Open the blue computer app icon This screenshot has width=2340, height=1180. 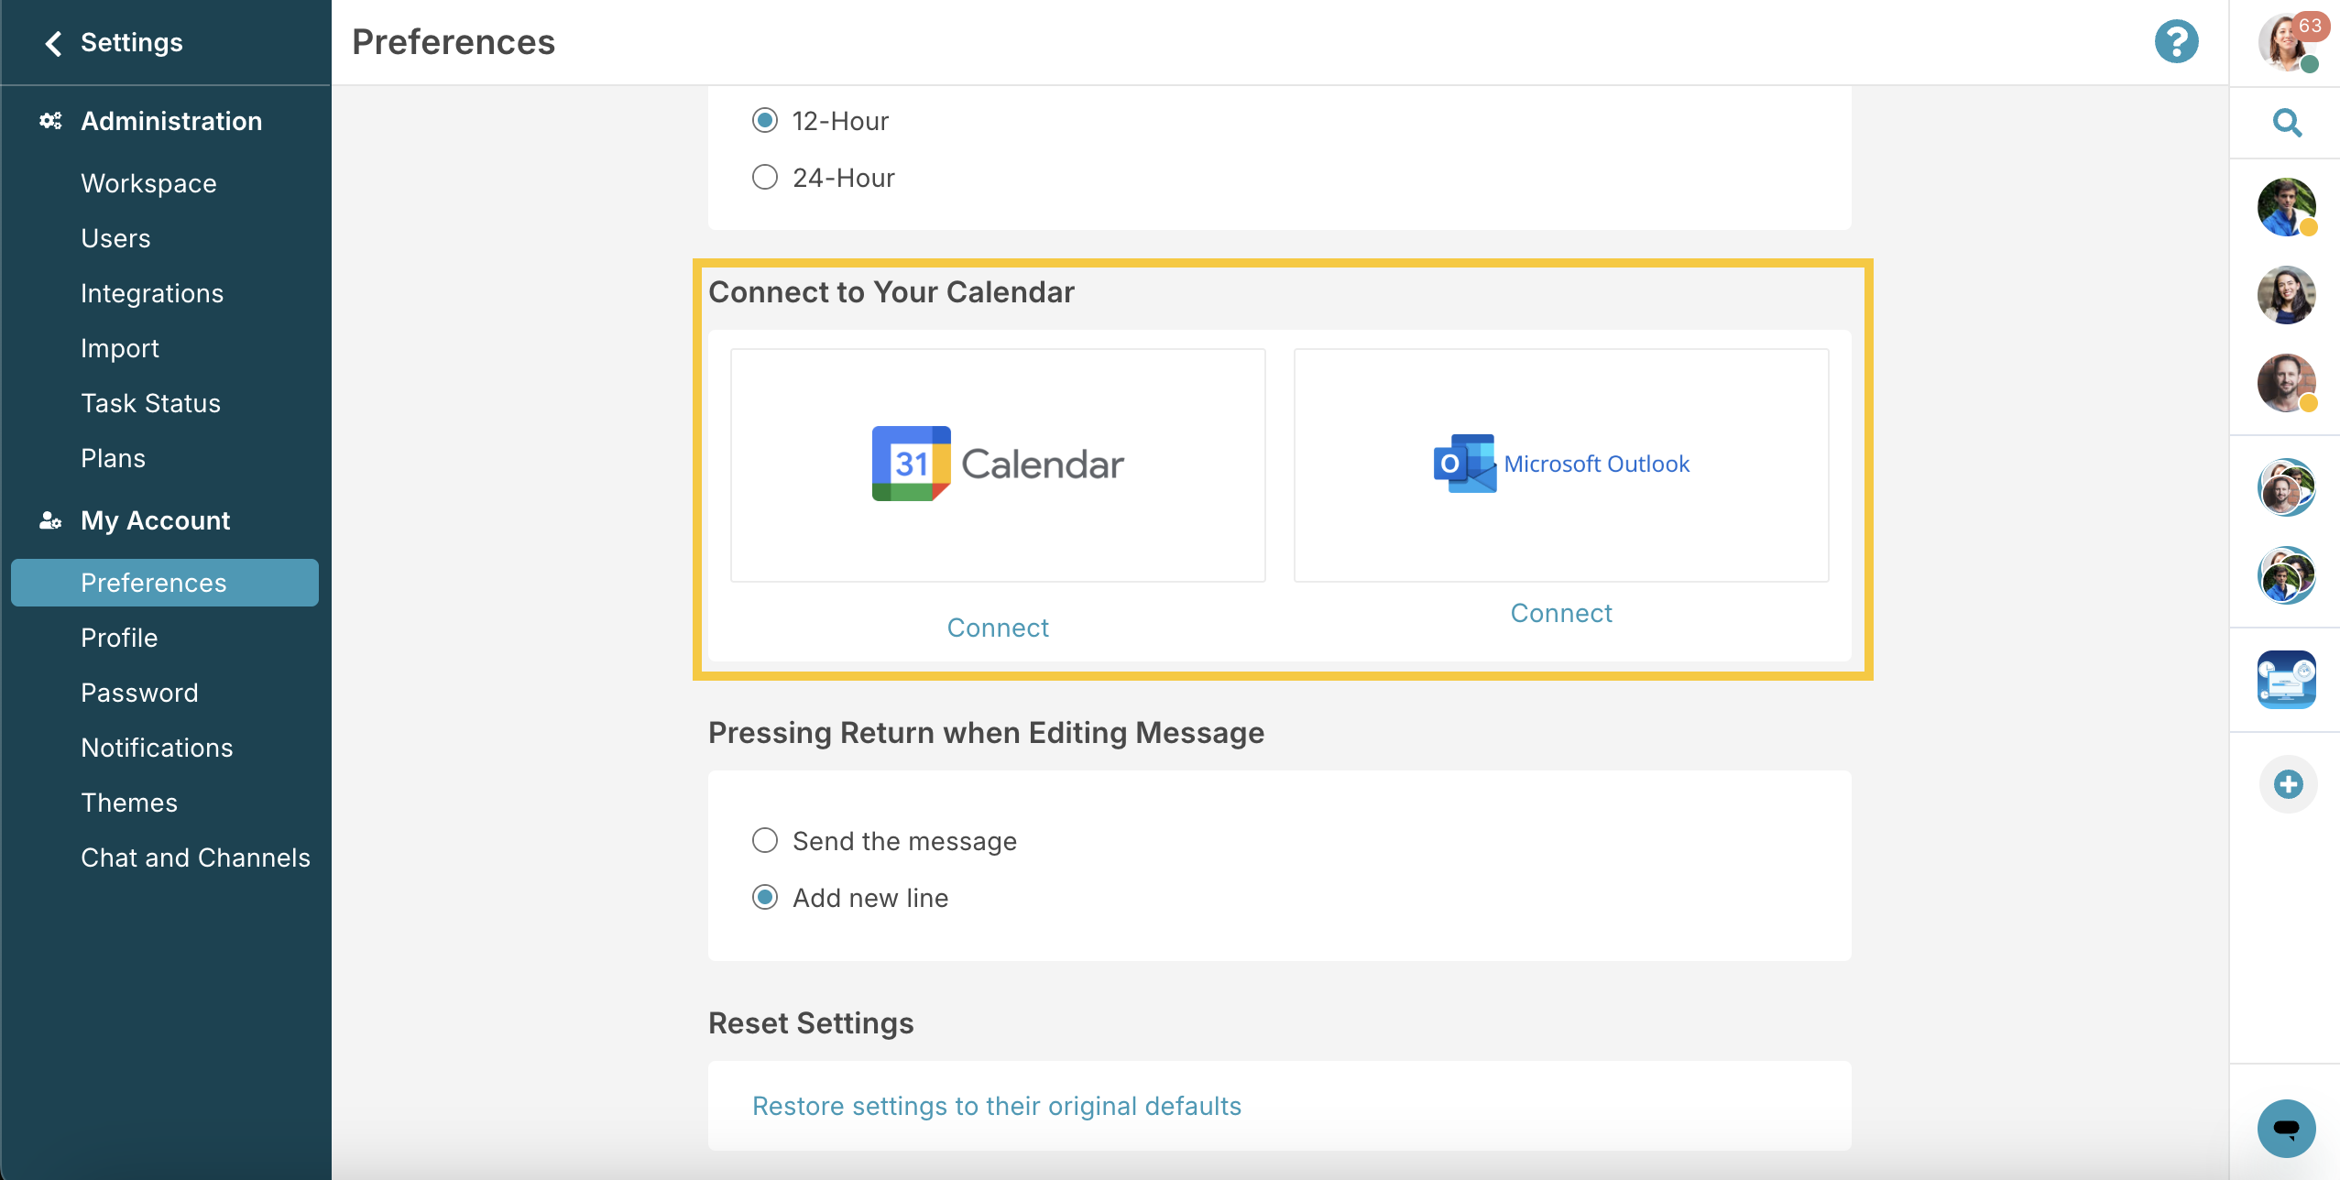(2287, 680)
